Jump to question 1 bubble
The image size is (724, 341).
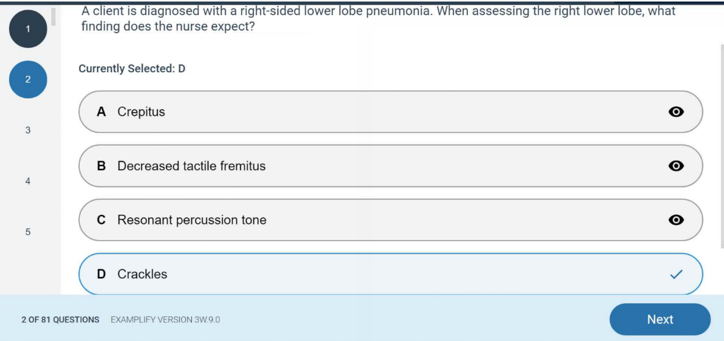[28, 29]
